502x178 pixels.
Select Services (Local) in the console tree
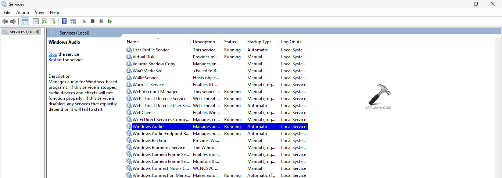coord(24,32)
